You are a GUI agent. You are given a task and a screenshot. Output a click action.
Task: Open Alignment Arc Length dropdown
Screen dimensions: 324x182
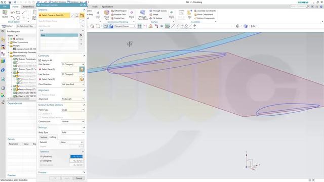pyautogui.click(x=73, y=99)
